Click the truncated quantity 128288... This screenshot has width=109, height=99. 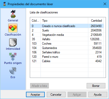(x=96, y=39)
